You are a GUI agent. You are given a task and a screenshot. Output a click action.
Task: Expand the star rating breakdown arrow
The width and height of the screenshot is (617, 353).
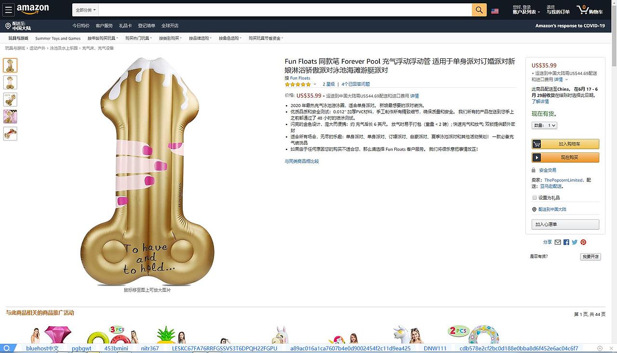(x=315, y=84)
